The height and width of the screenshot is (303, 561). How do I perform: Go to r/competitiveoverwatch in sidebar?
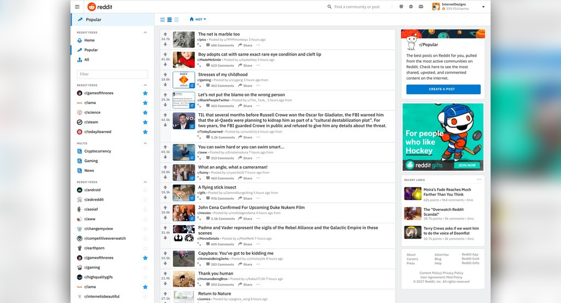tap(105, 238)
